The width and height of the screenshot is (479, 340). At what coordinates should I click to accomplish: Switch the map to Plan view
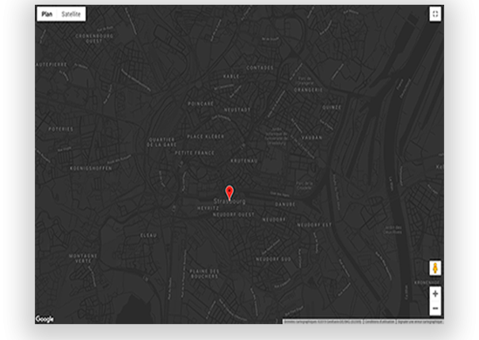[x=47, y=14]
